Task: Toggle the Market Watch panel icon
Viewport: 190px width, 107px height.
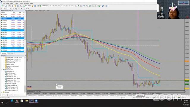Action: coord(10,6)
